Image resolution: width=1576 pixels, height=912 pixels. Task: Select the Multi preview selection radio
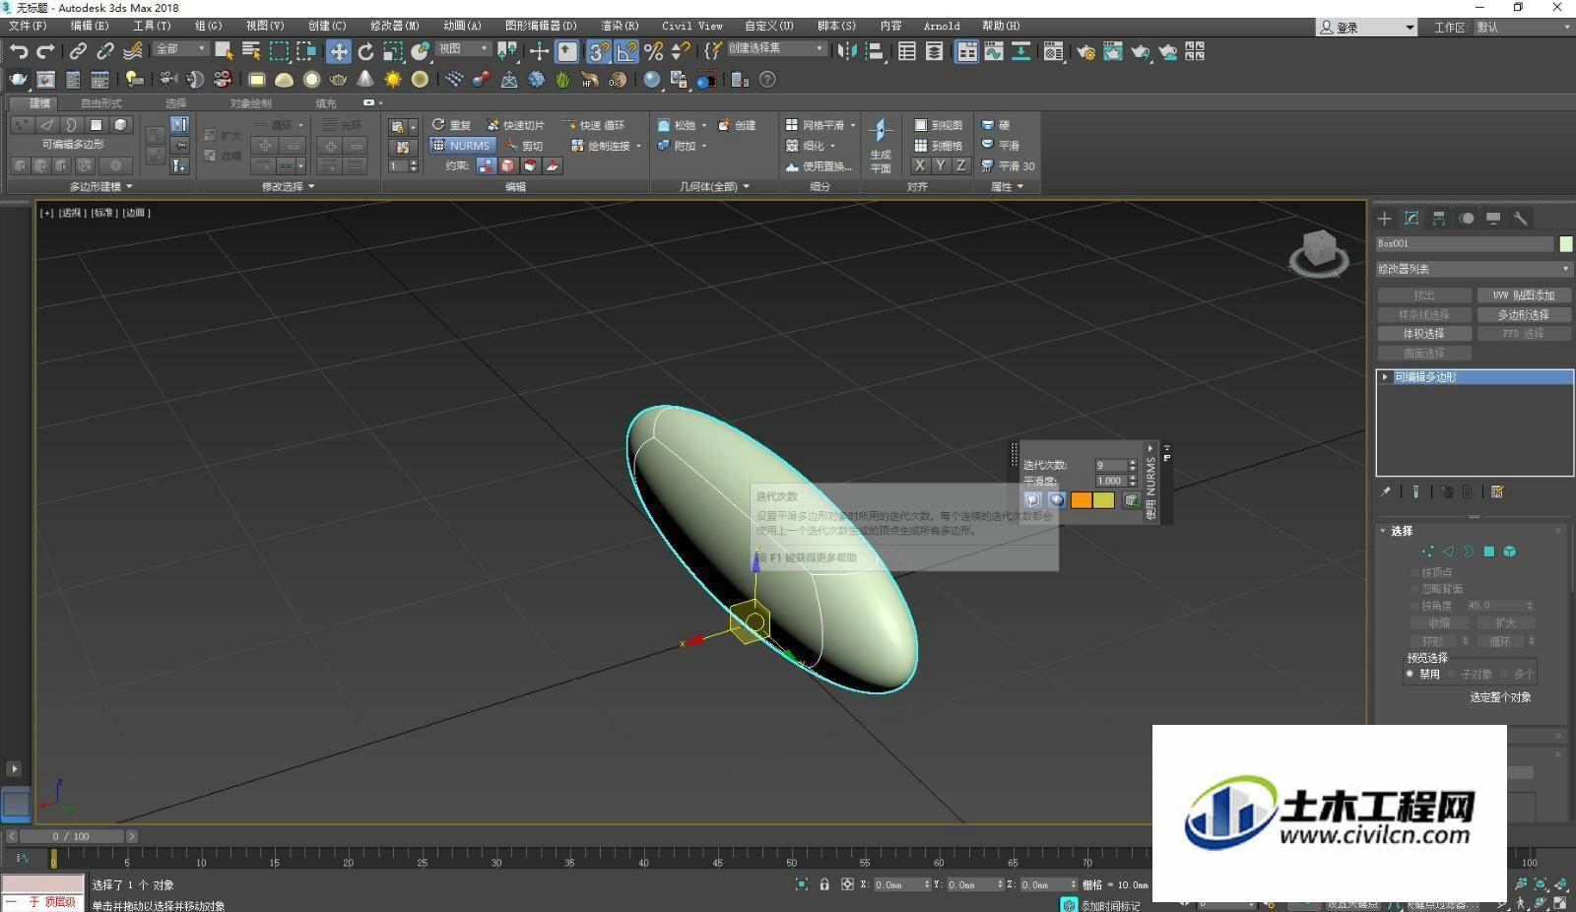[1505, 674]
